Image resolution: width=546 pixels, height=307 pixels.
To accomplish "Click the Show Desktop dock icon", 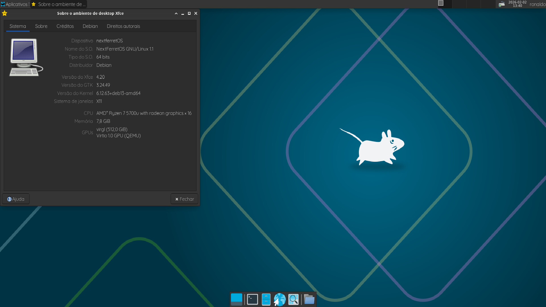I will (236, 299).
